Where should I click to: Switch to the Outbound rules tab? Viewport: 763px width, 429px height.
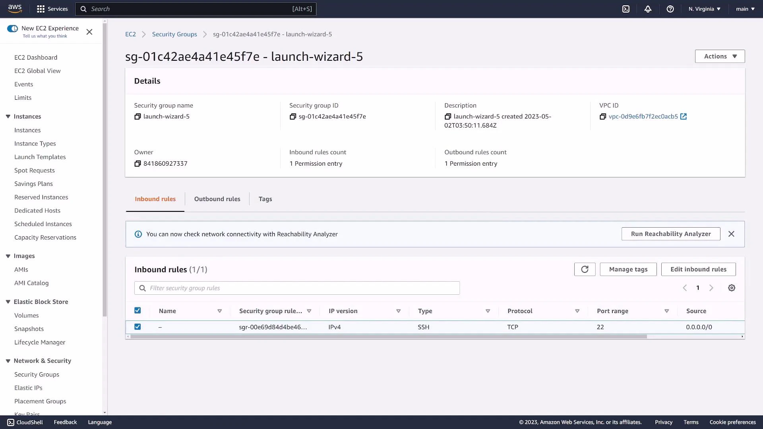(x=217, y=199)
